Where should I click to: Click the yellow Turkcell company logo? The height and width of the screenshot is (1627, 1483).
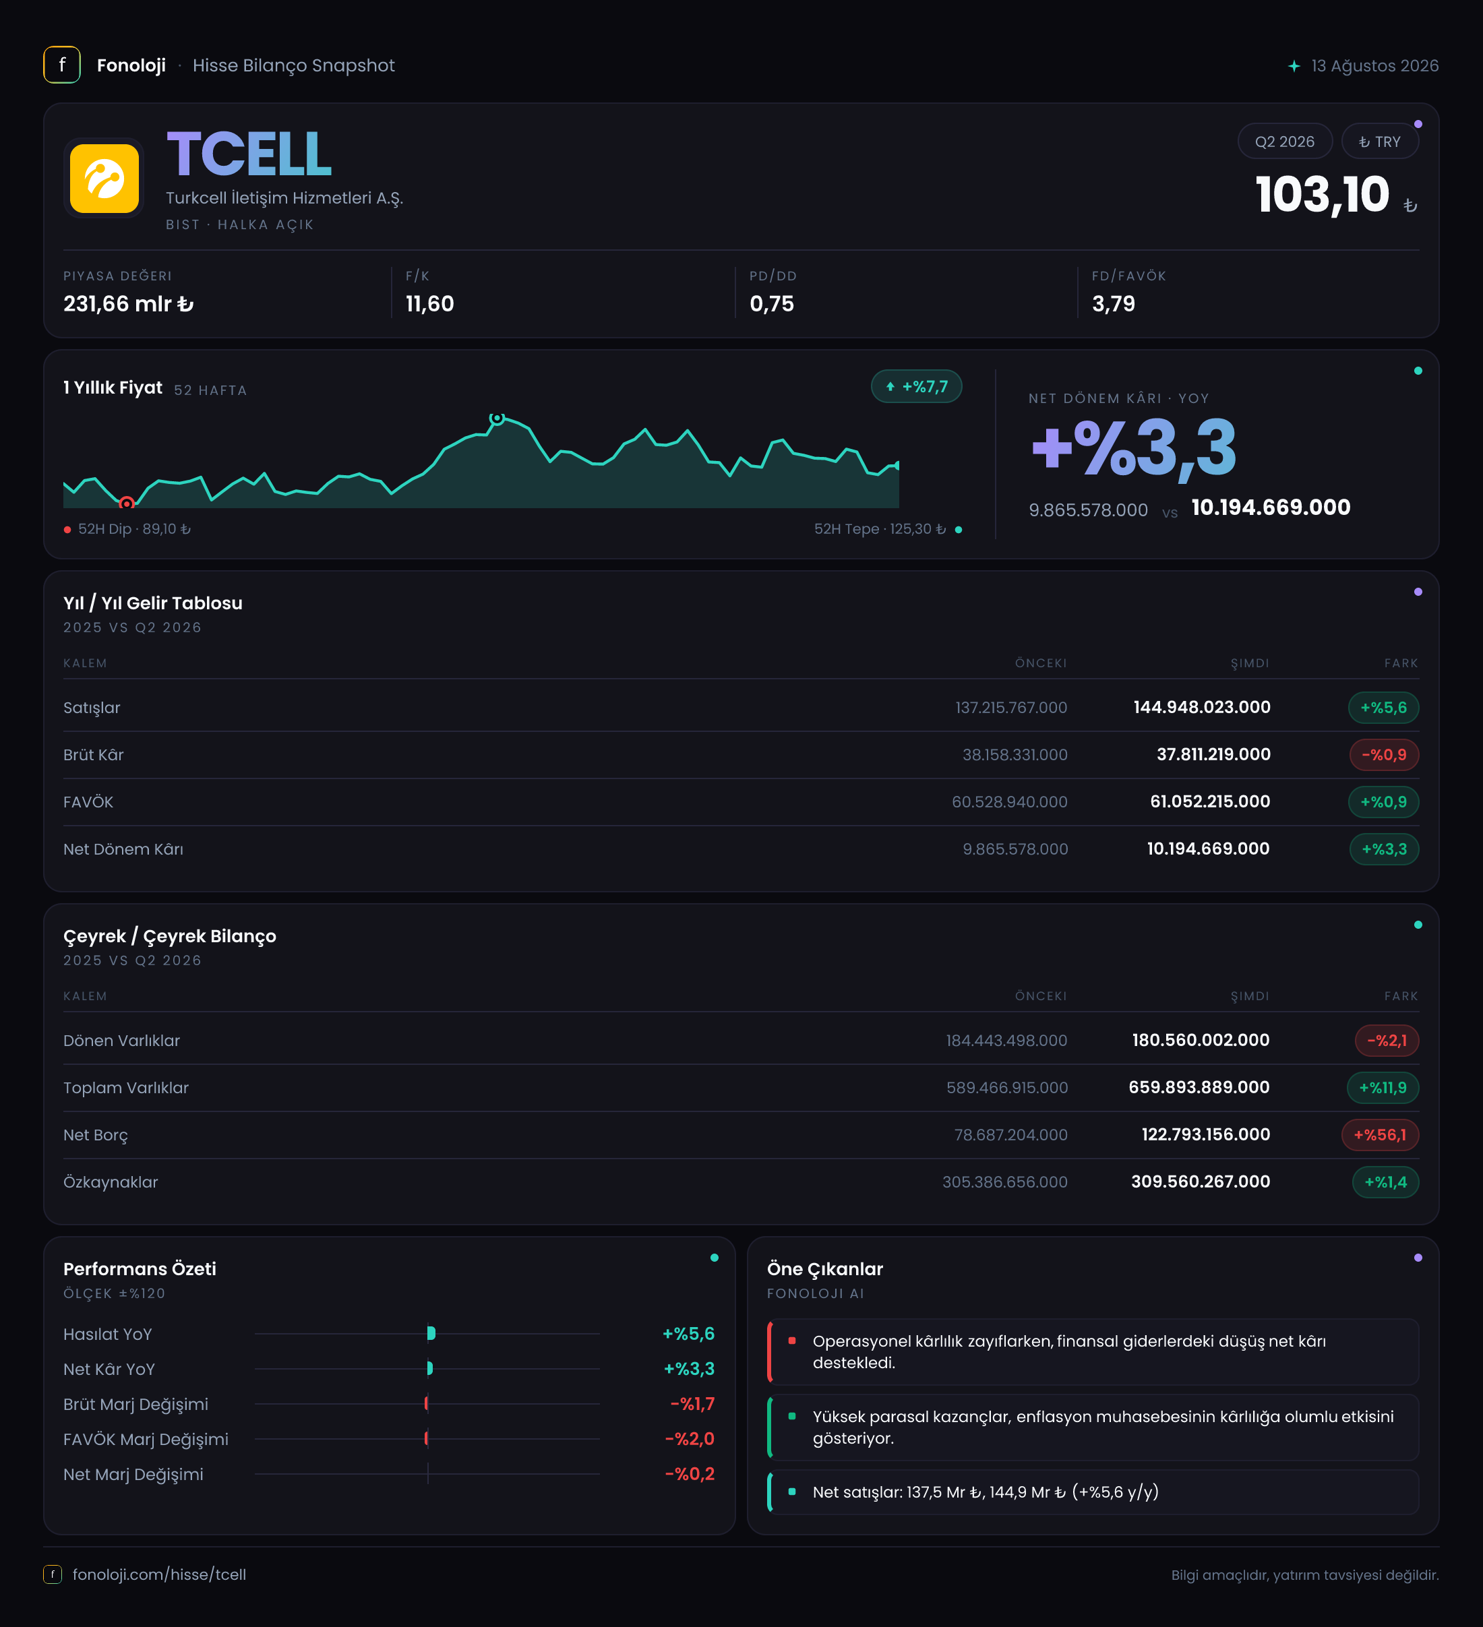pos(104,179)
